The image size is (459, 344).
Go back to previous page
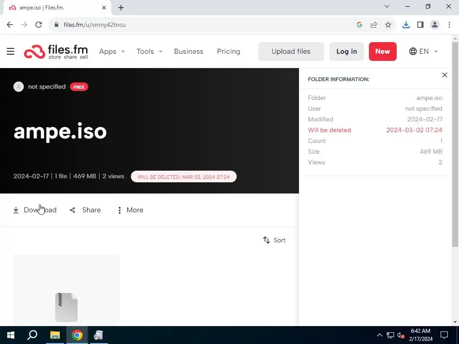click(x=10, y=25)
